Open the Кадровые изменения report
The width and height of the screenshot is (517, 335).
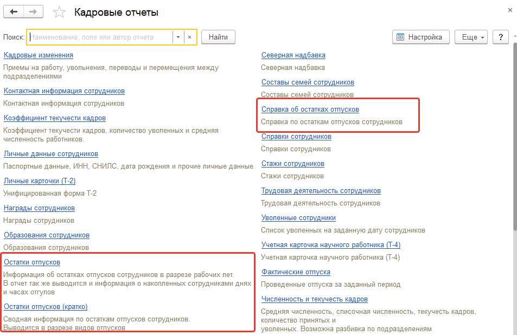[39, 55]
